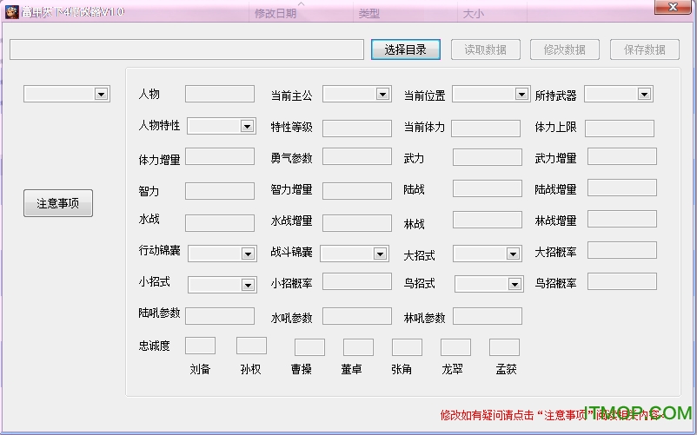Click the 武力 value input box
The image size is (697, 435).
pyautogui.click(x=487, y=157)
